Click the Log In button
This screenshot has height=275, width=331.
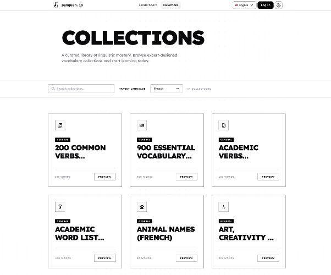[x=266, y=5]
